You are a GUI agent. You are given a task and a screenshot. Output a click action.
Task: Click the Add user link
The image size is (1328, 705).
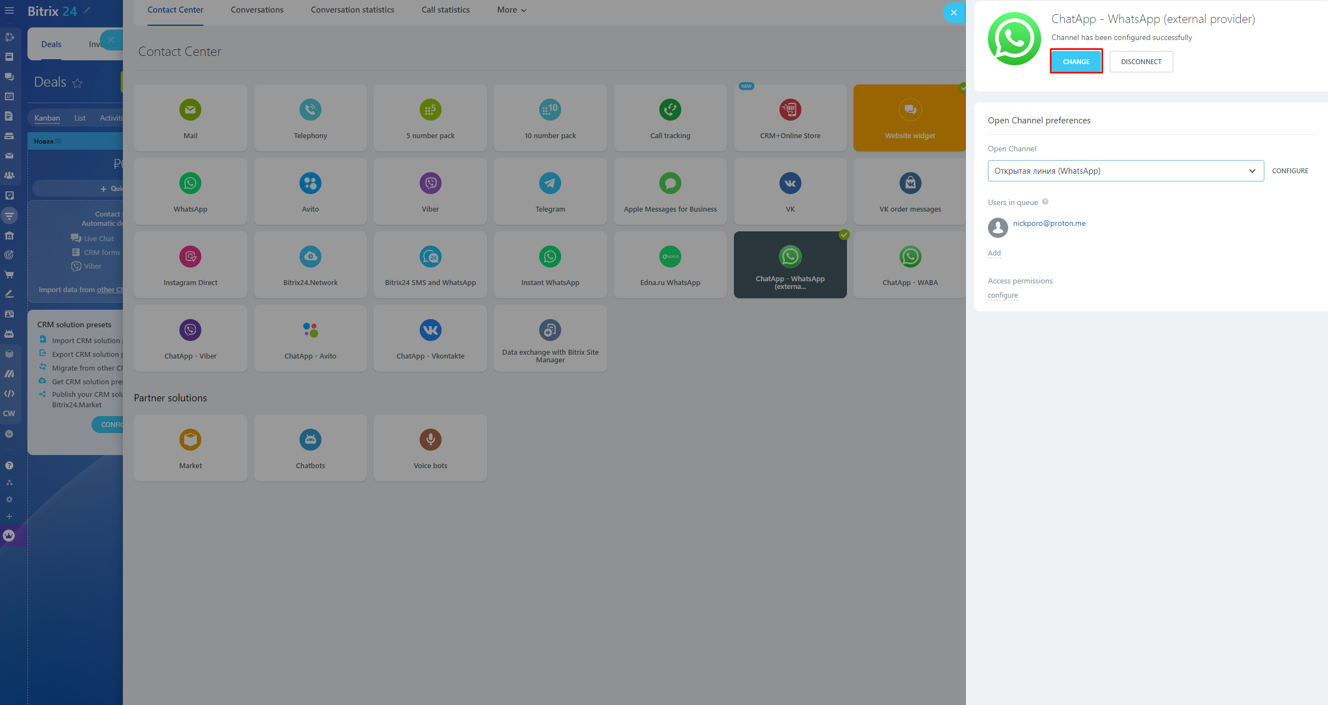point(994,253)
